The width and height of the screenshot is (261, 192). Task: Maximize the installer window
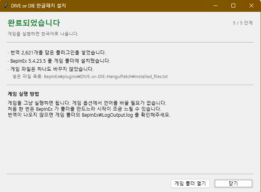point(233,6)
